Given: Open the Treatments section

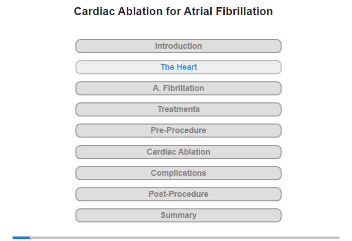Looking at the screenshot, I should tap(178, 109).
